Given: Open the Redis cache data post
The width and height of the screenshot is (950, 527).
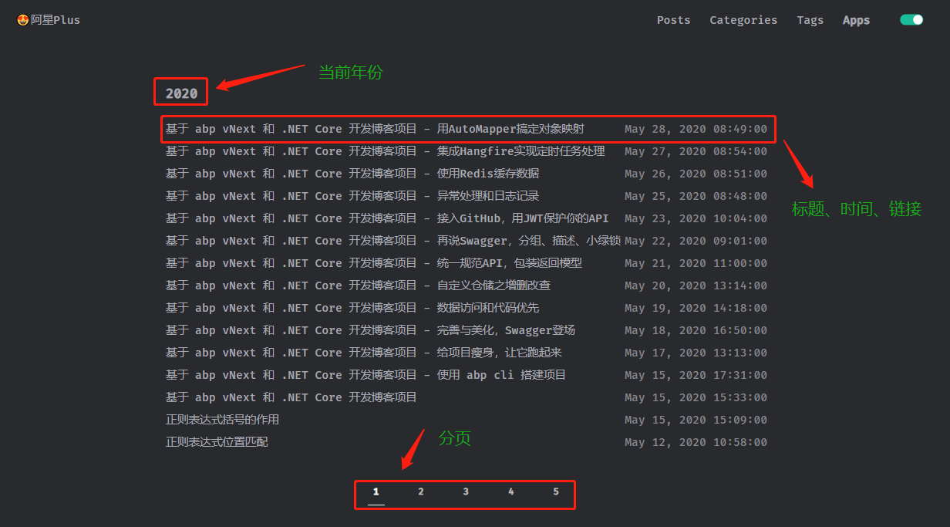Looking at the screenshot, I should click(x=352, y=174).
